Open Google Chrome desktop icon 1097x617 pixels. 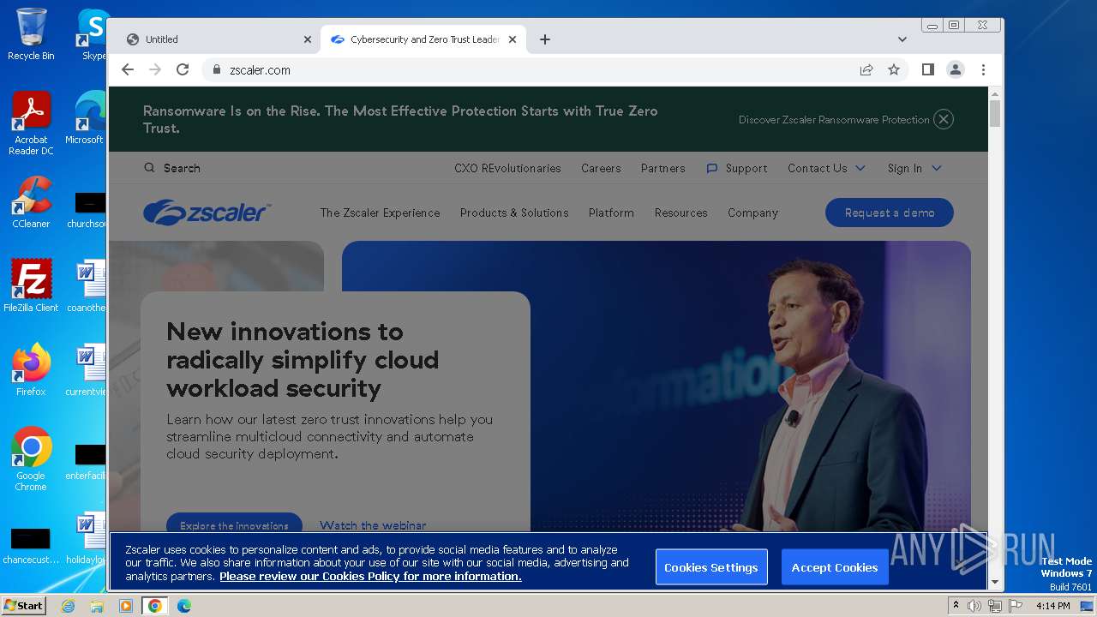point(31,459)
